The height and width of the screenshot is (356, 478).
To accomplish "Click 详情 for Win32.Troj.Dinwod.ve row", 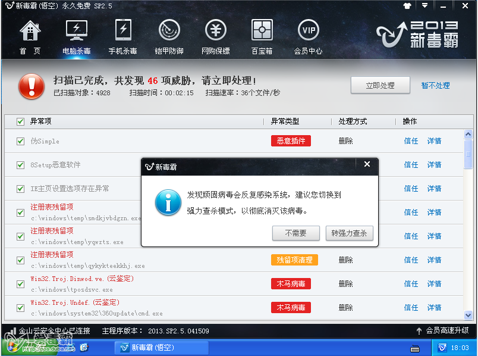I will click(434, 284).
